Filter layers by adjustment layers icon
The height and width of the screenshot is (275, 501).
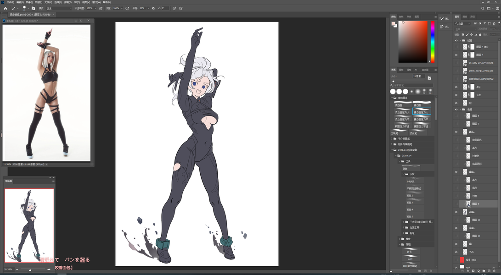[x=480, y=23]
